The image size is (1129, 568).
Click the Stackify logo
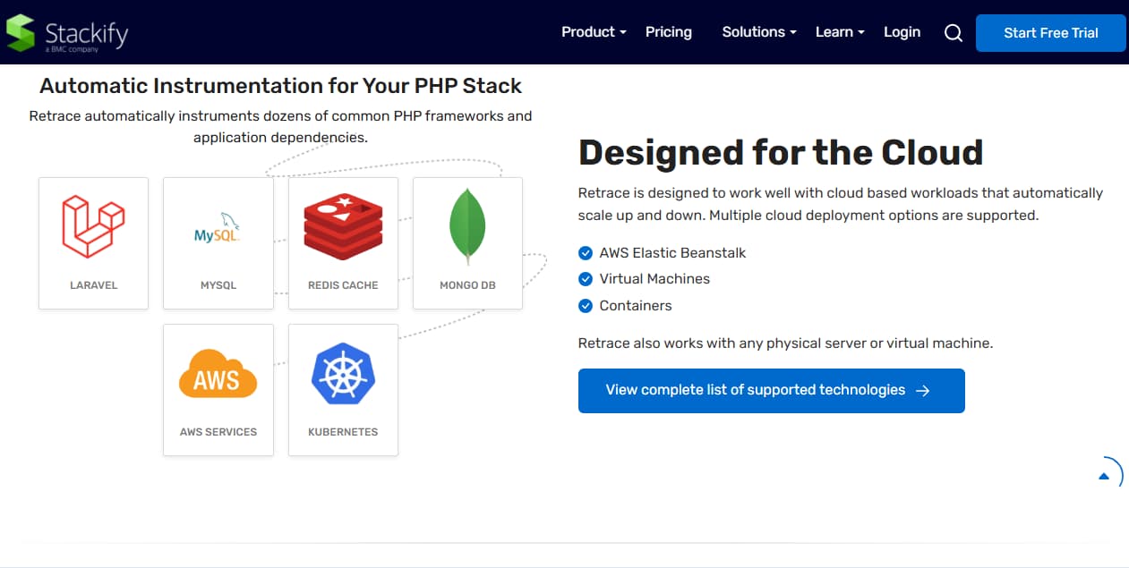[x=67, y=33]
